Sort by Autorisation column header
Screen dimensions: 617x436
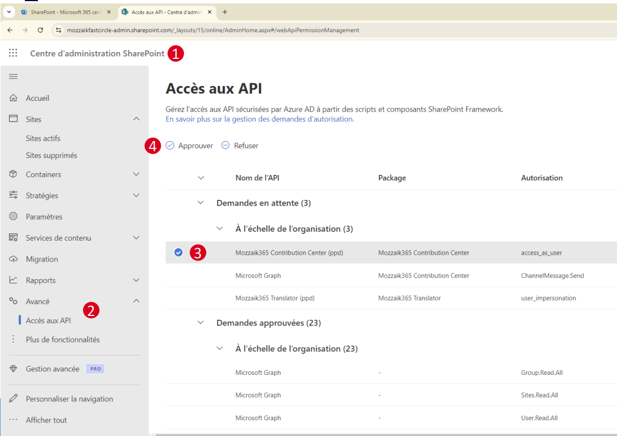tap(542, 178)
